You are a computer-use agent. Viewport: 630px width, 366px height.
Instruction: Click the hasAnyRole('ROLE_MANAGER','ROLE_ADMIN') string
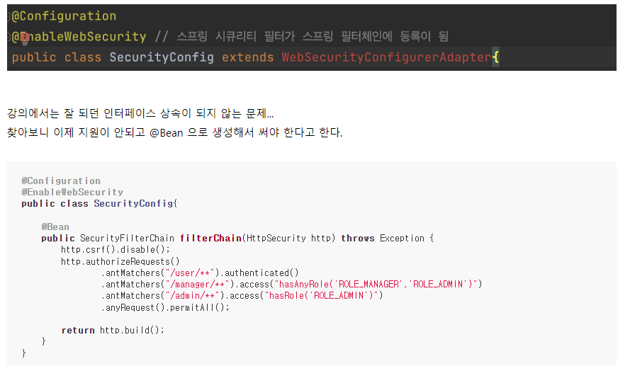376,284
